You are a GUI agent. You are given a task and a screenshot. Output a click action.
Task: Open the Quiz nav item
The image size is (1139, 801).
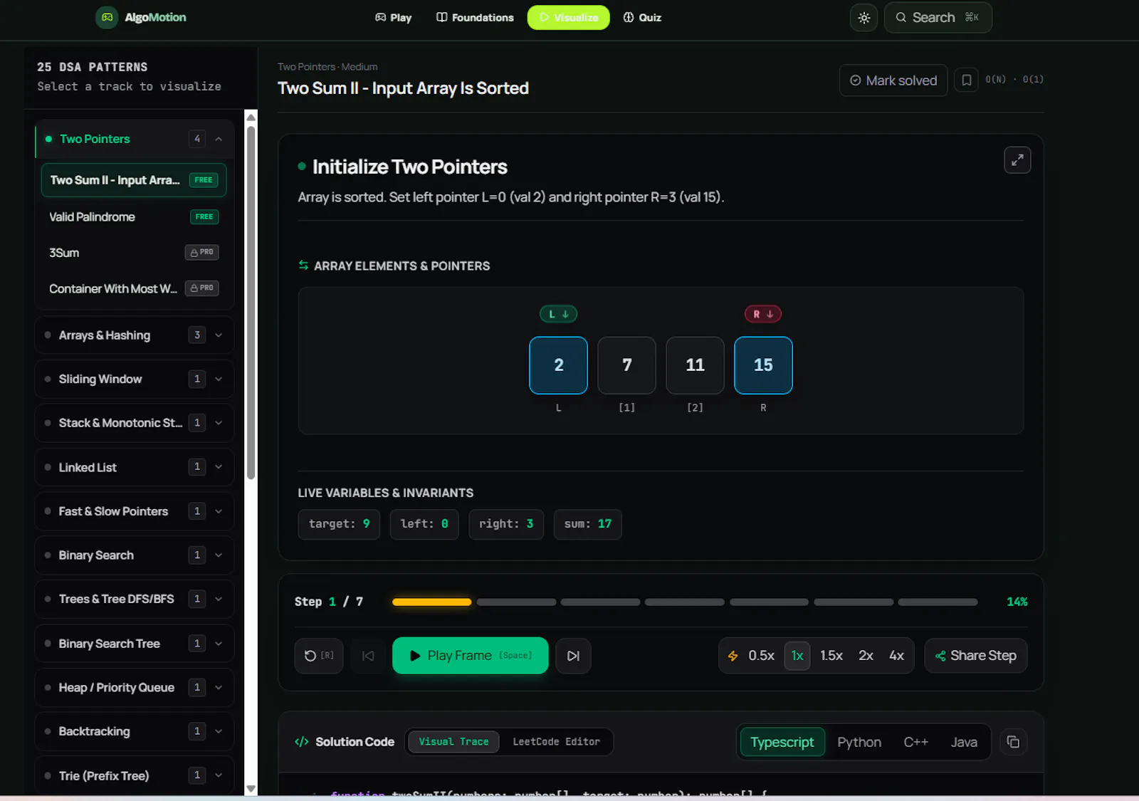click(642, 17)
